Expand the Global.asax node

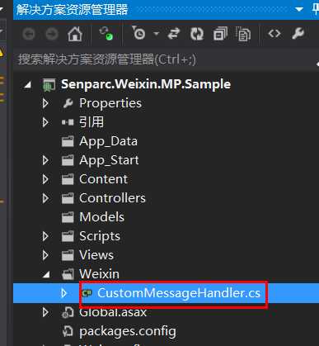click(45, 312)
